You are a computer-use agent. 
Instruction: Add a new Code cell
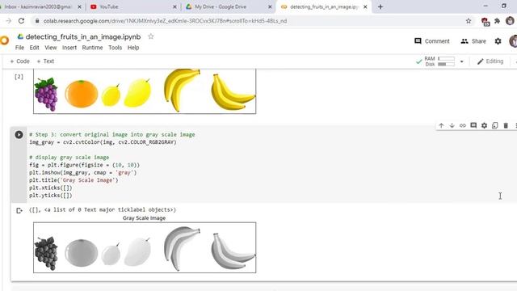pyautogui.click(x=19, y=61)
